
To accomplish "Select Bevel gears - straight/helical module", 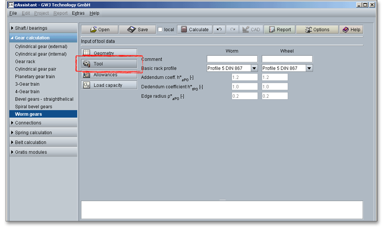I will point(44,99).
